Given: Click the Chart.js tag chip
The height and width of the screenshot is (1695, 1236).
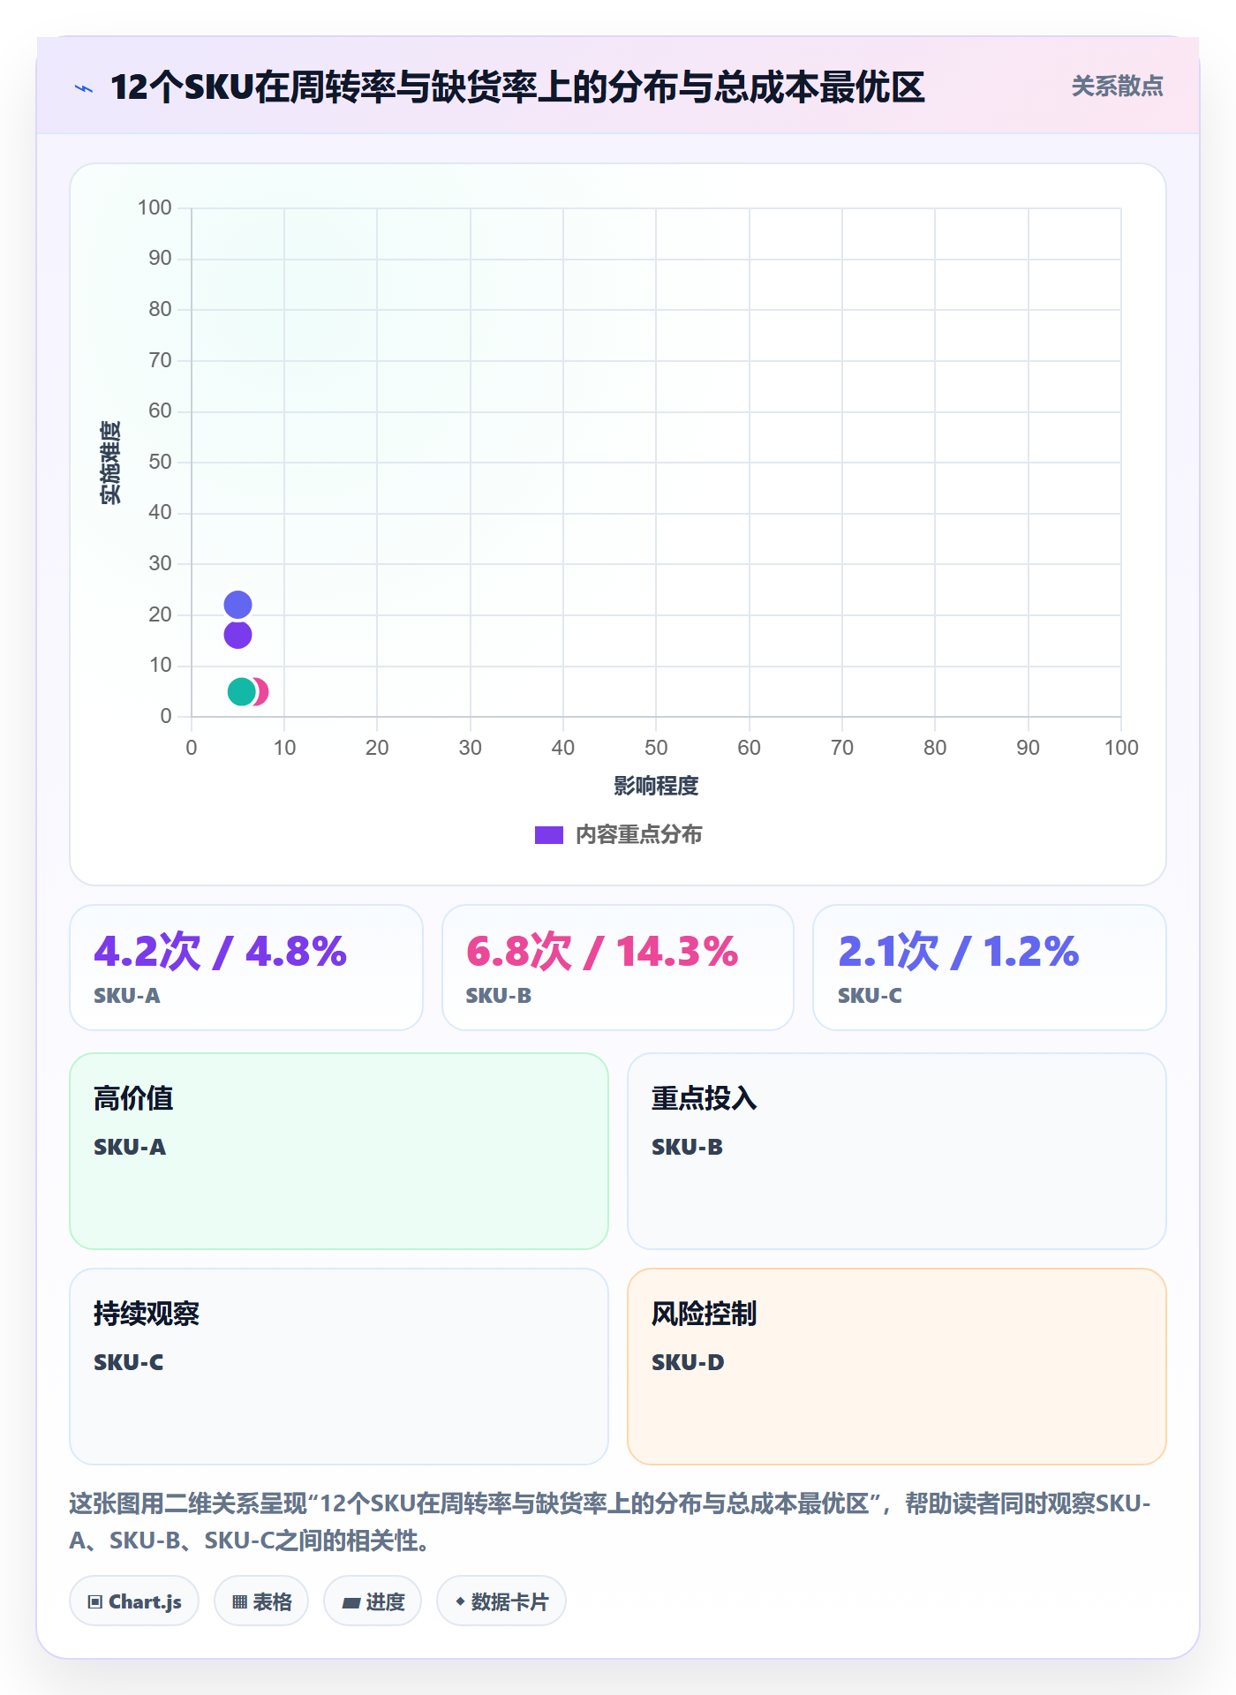Looking at the screenshot, I should tap(134, 1601).
